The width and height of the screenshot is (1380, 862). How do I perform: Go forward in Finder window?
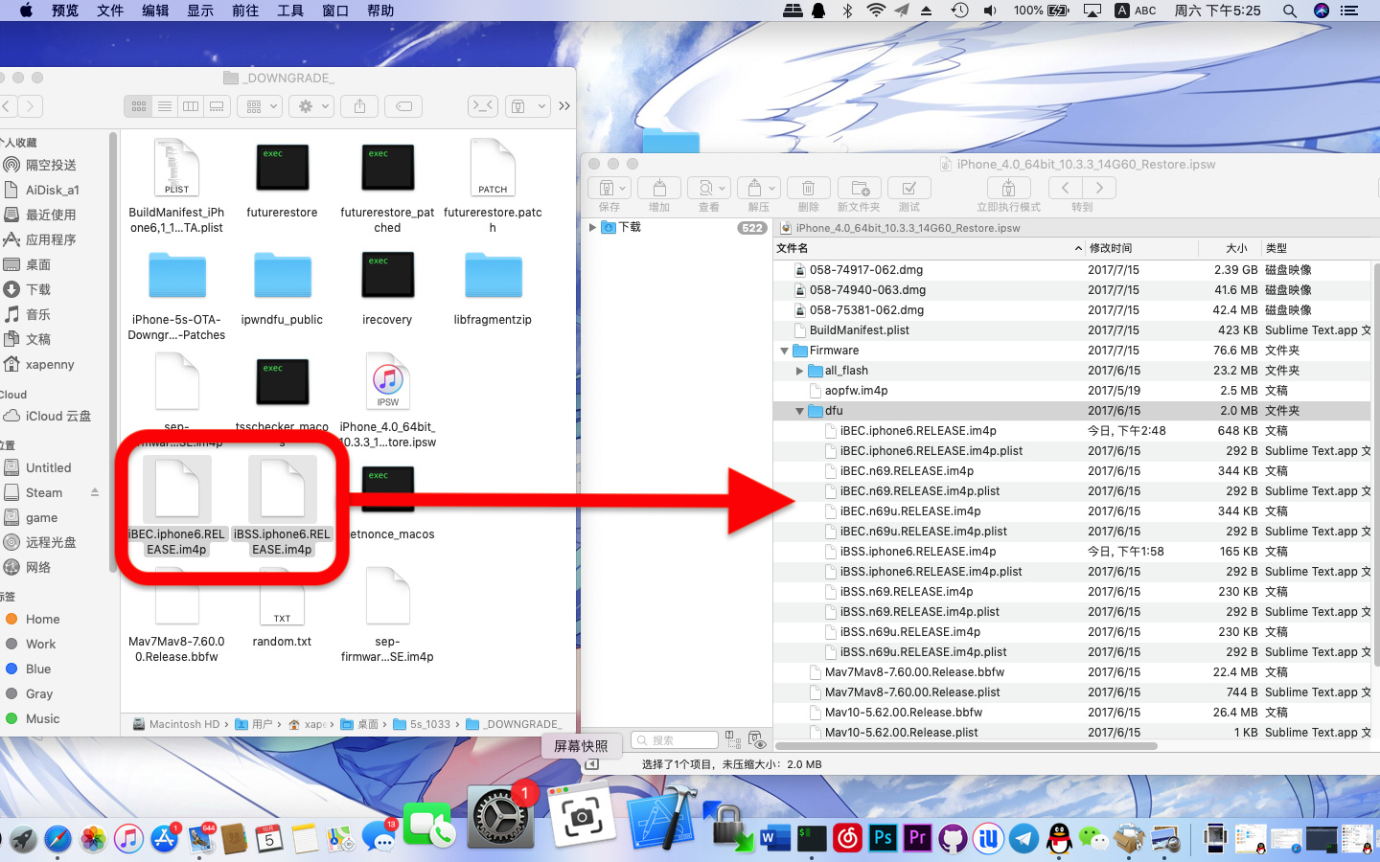(x=31, y=106)
